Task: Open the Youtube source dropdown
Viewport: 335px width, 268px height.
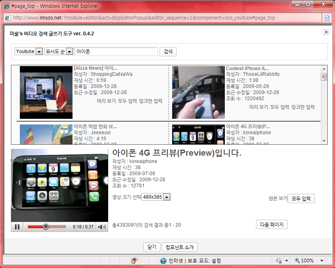Action: [x=29, y=51]
